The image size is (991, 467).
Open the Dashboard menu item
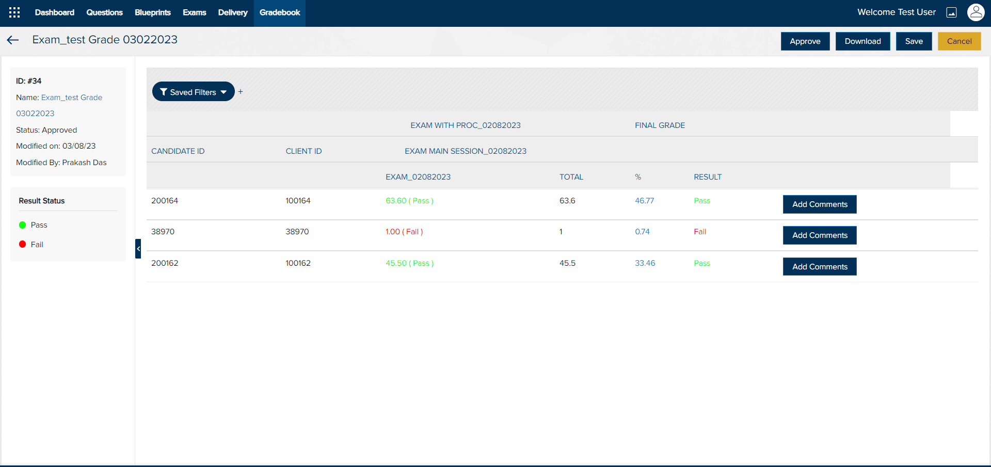[54, 12]
